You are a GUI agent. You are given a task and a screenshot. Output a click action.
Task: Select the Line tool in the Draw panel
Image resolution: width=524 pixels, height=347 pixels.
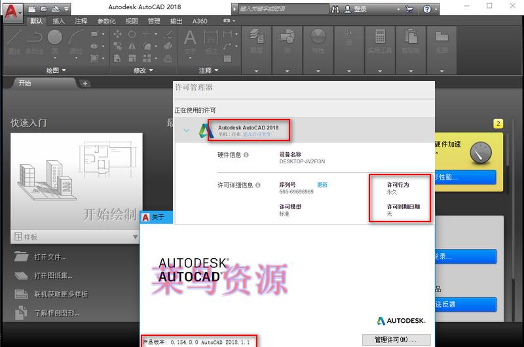[x=14, y=41]
